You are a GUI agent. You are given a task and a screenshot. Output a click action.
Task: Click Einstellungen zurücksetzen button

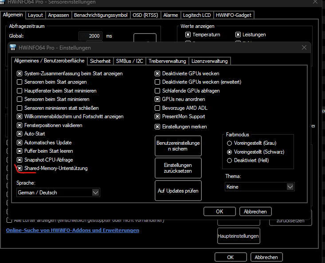pyautogui.click(x=178, y=168)
